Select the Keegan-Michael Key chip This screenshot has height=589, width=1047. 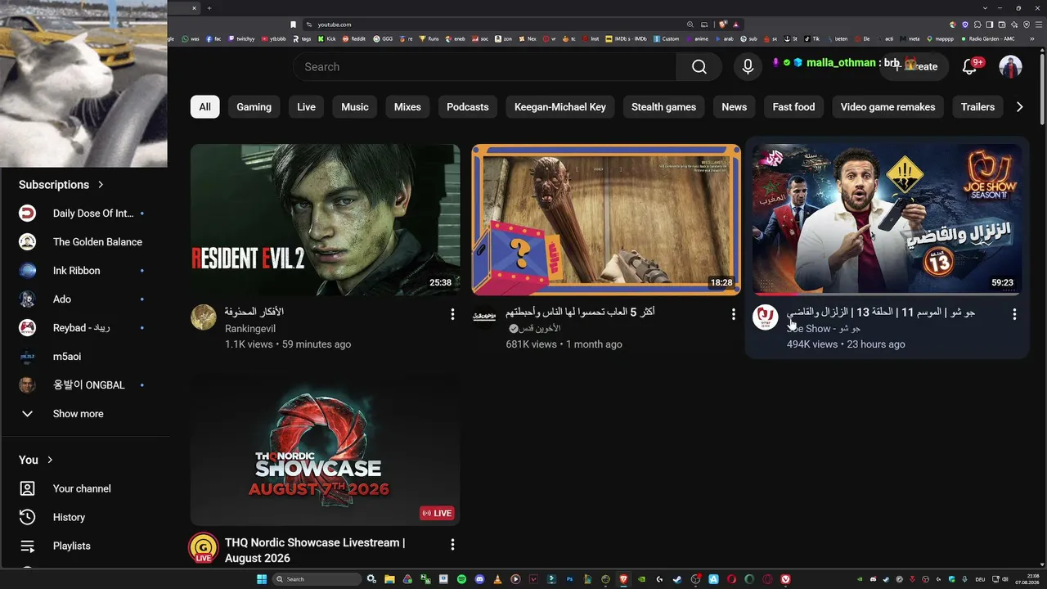560,107
